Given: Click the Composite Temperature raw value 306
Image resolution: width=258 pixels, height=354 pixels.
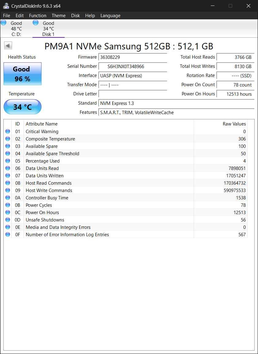Looking at the screenshot, I should tap(242, 139).
